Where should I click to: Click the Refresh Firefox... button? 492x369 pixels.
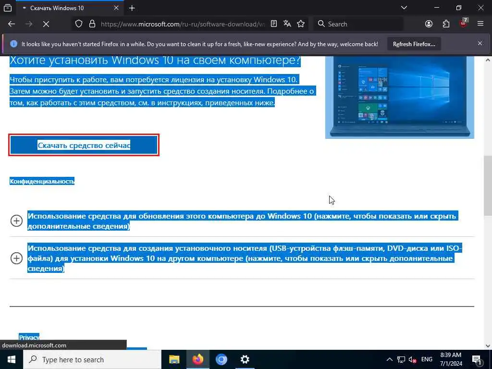414,44
